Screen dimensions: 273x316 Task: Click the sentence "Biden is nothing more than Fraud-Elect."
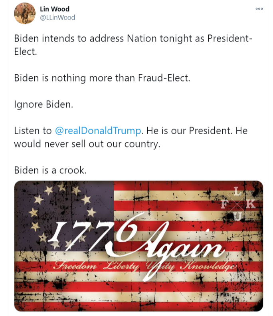(102, 78)
